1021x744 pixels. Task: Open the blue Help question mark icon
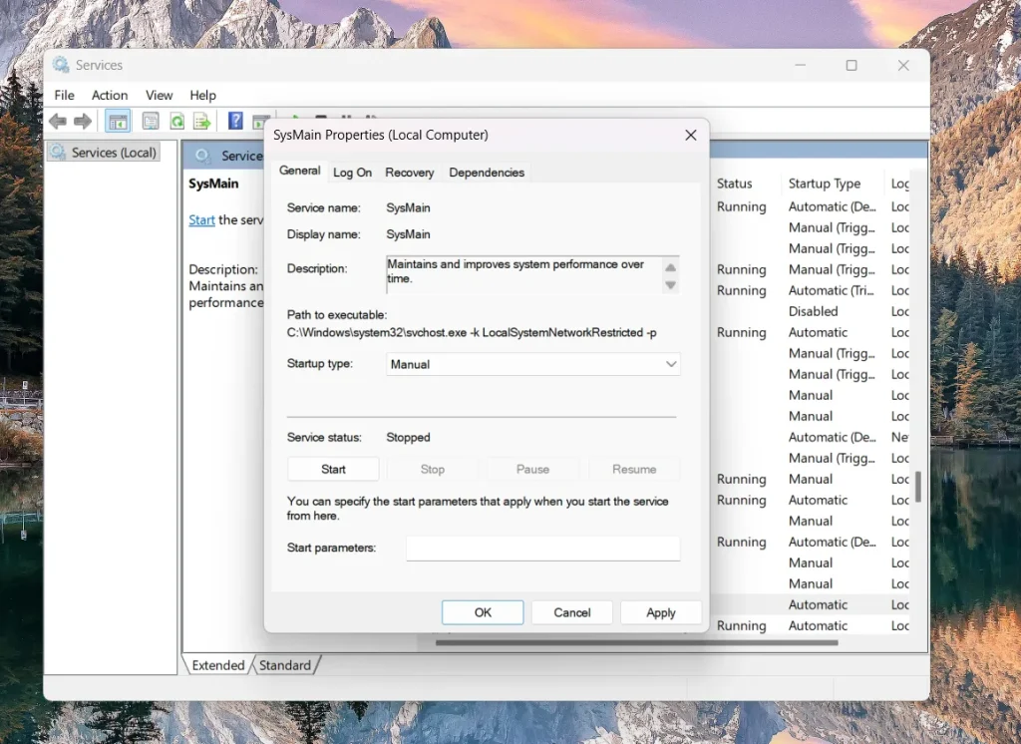(235, 121)
